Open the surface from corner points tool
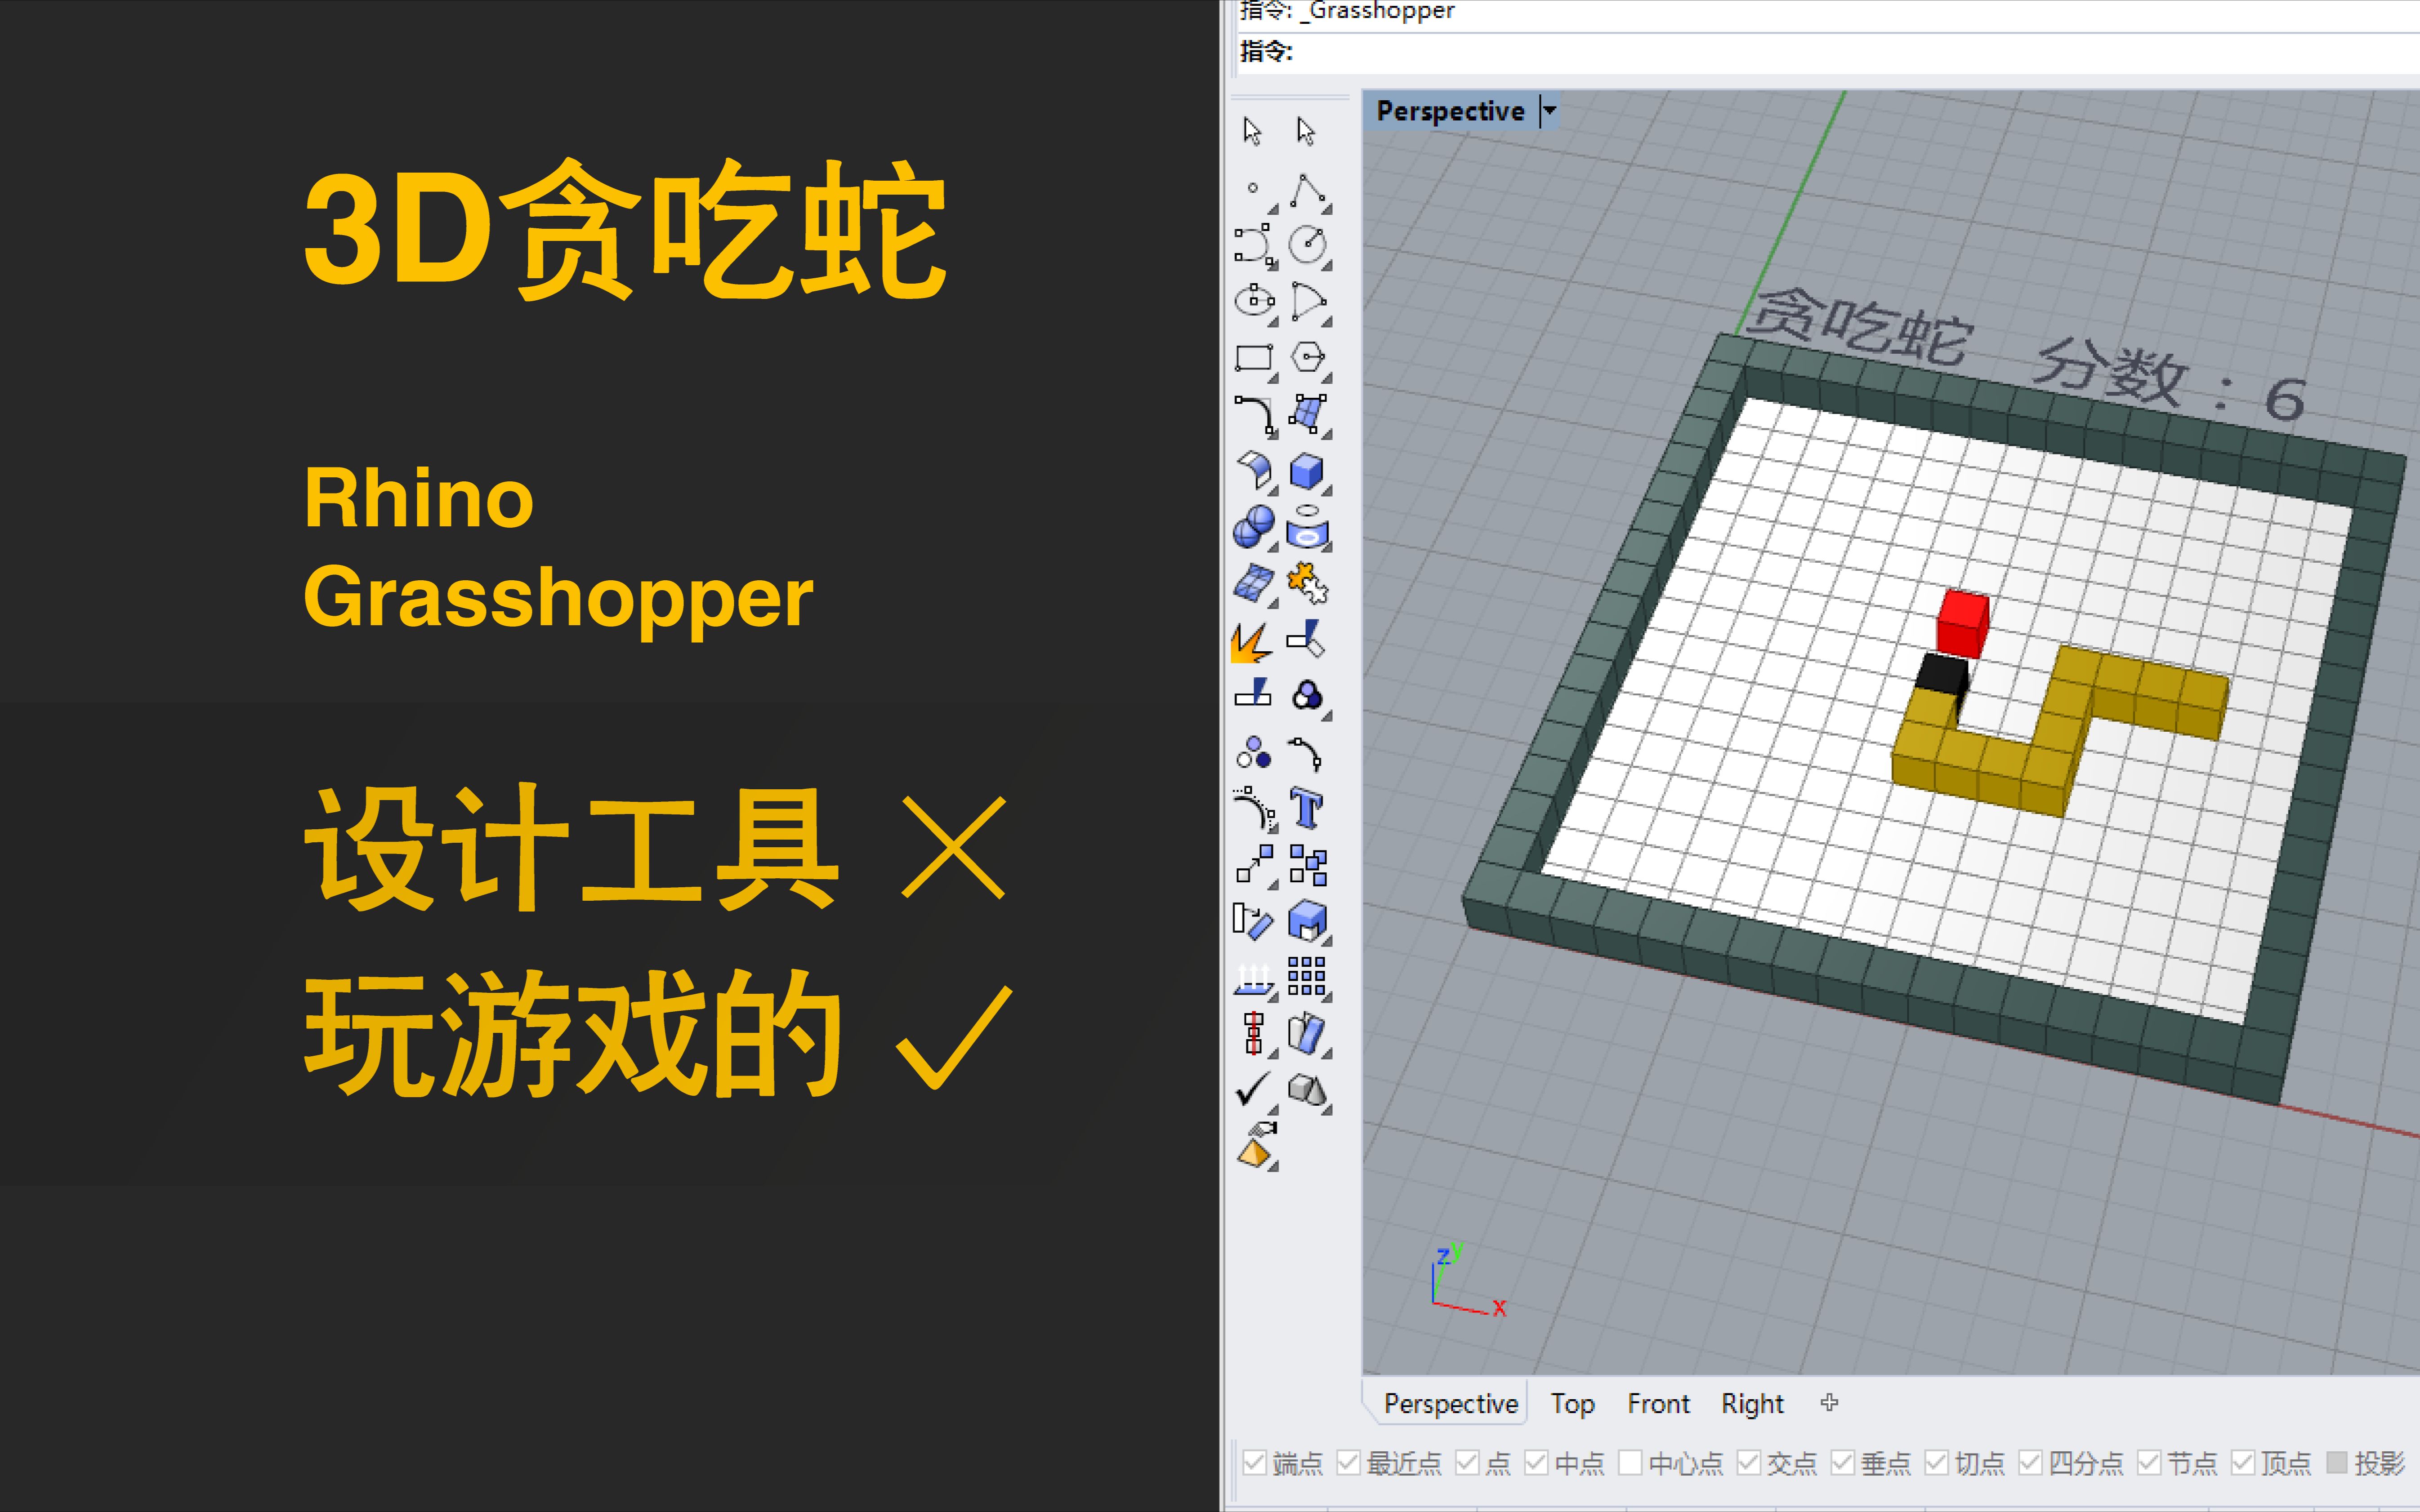 [1308, 415]
